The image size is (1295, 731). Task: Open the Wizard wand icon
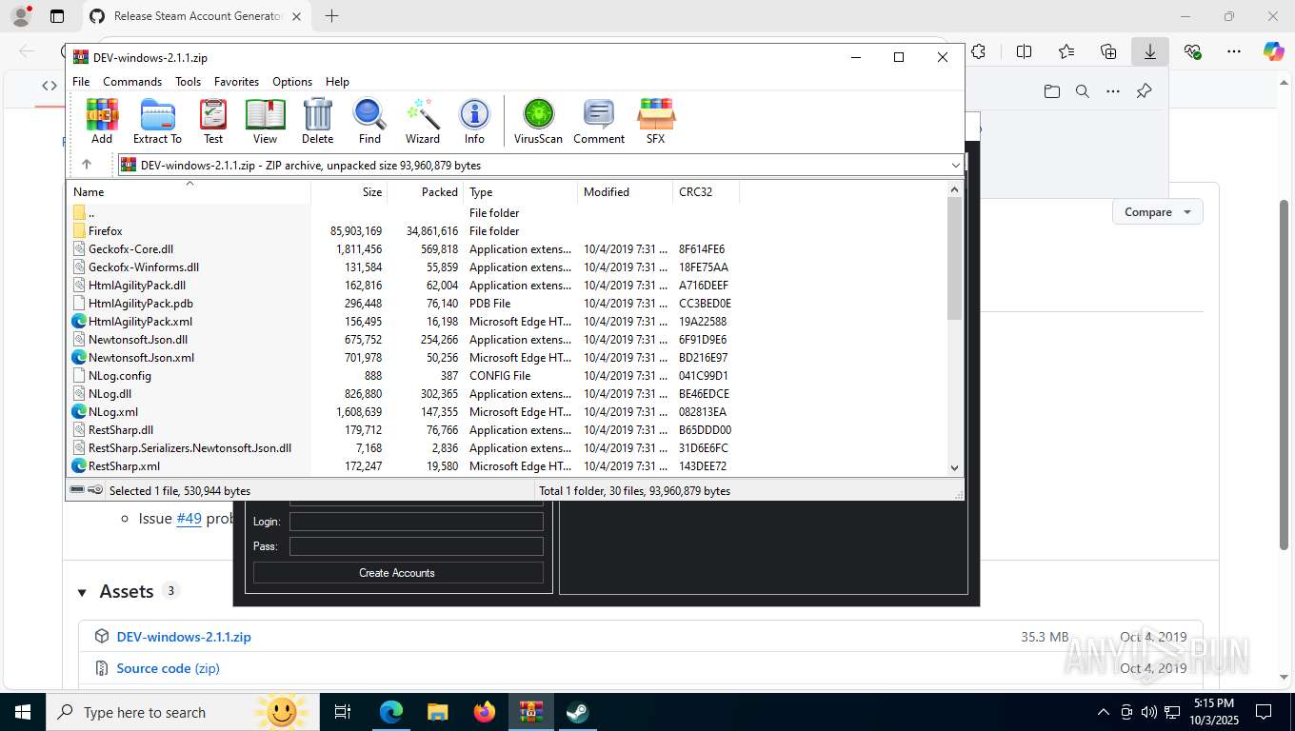tap(423, 121)
